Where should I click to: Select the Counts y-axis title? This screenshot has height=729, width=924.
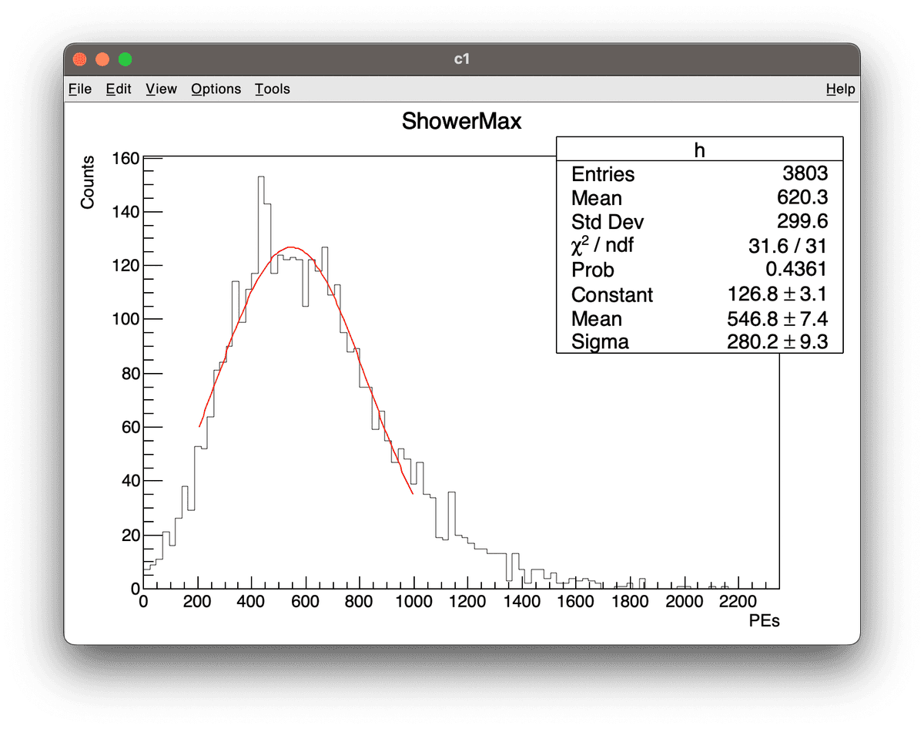pos(88,182)
